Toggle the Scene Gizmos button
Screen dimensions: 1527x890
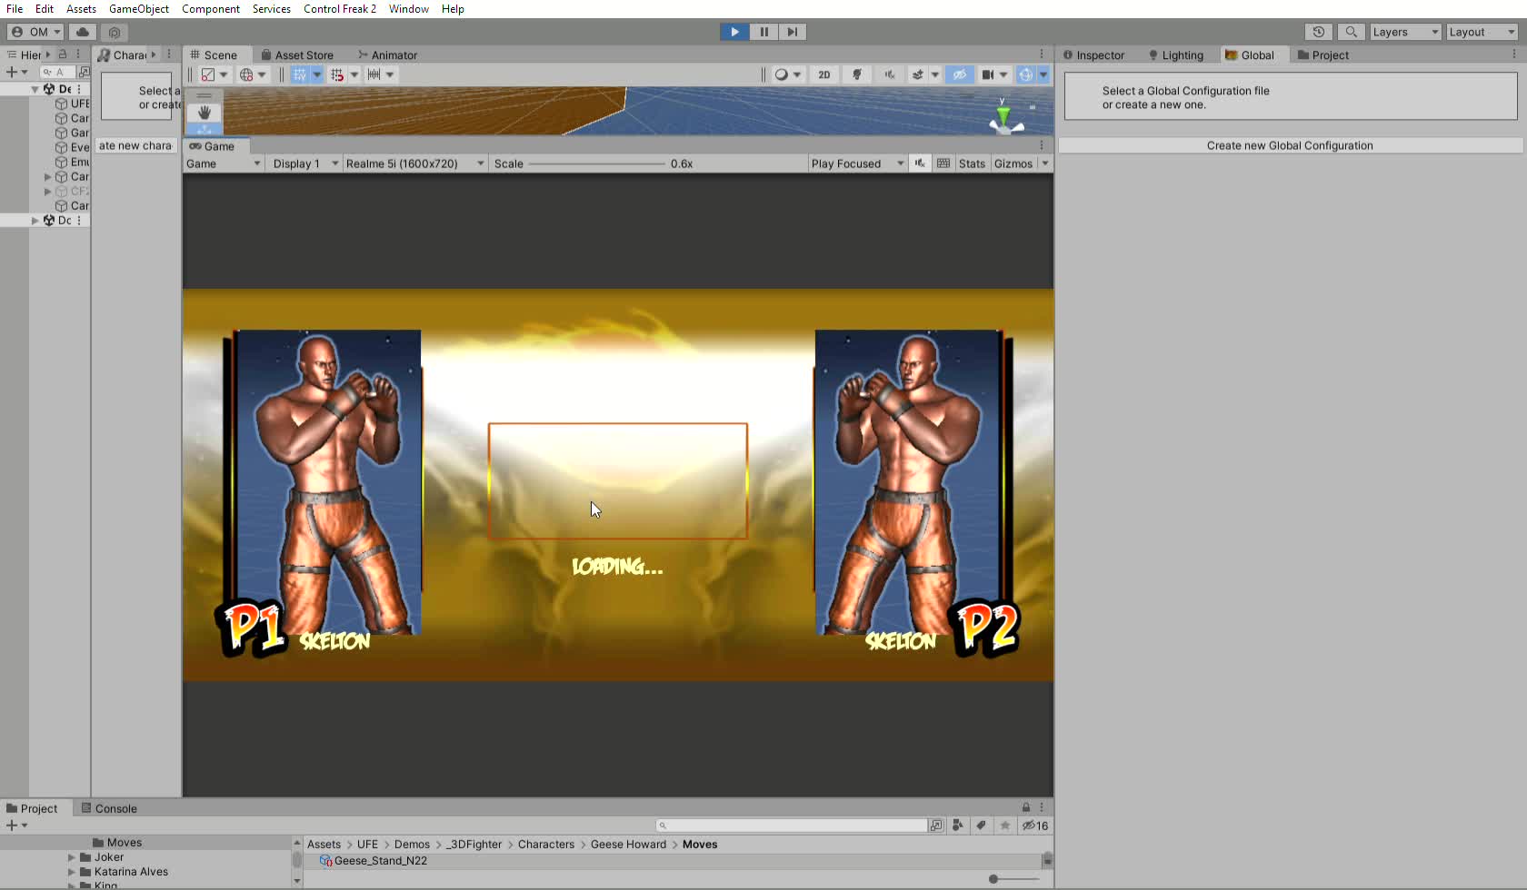1026,75
